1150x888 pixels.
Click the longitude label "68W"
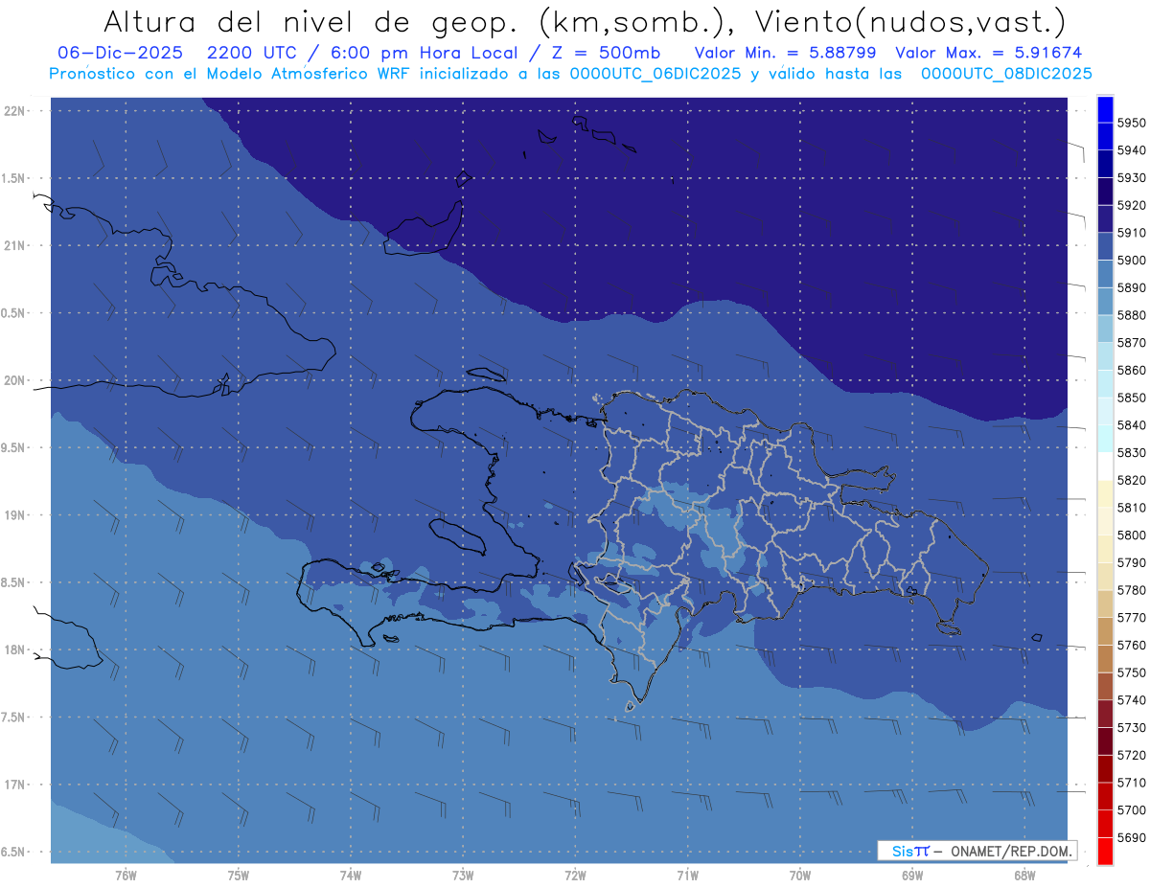(x=1024, y=876)
